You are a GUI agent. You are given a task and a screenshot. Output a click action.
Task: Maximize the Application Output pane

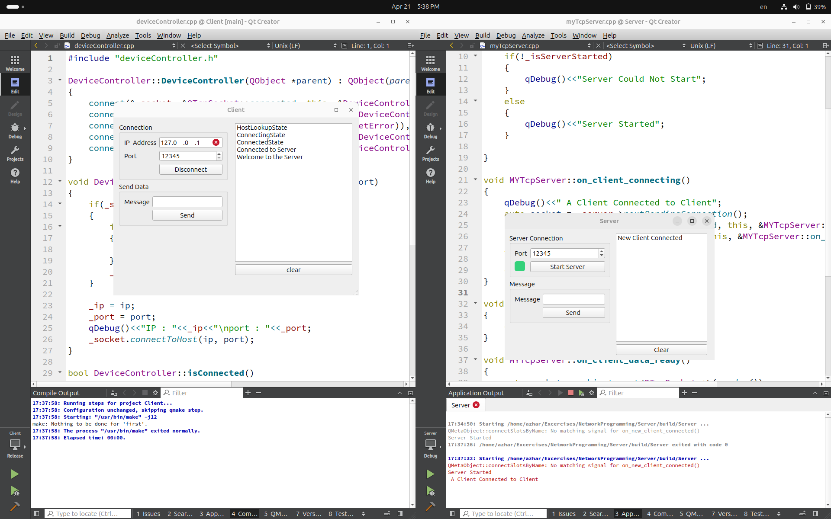coord(815,393)
